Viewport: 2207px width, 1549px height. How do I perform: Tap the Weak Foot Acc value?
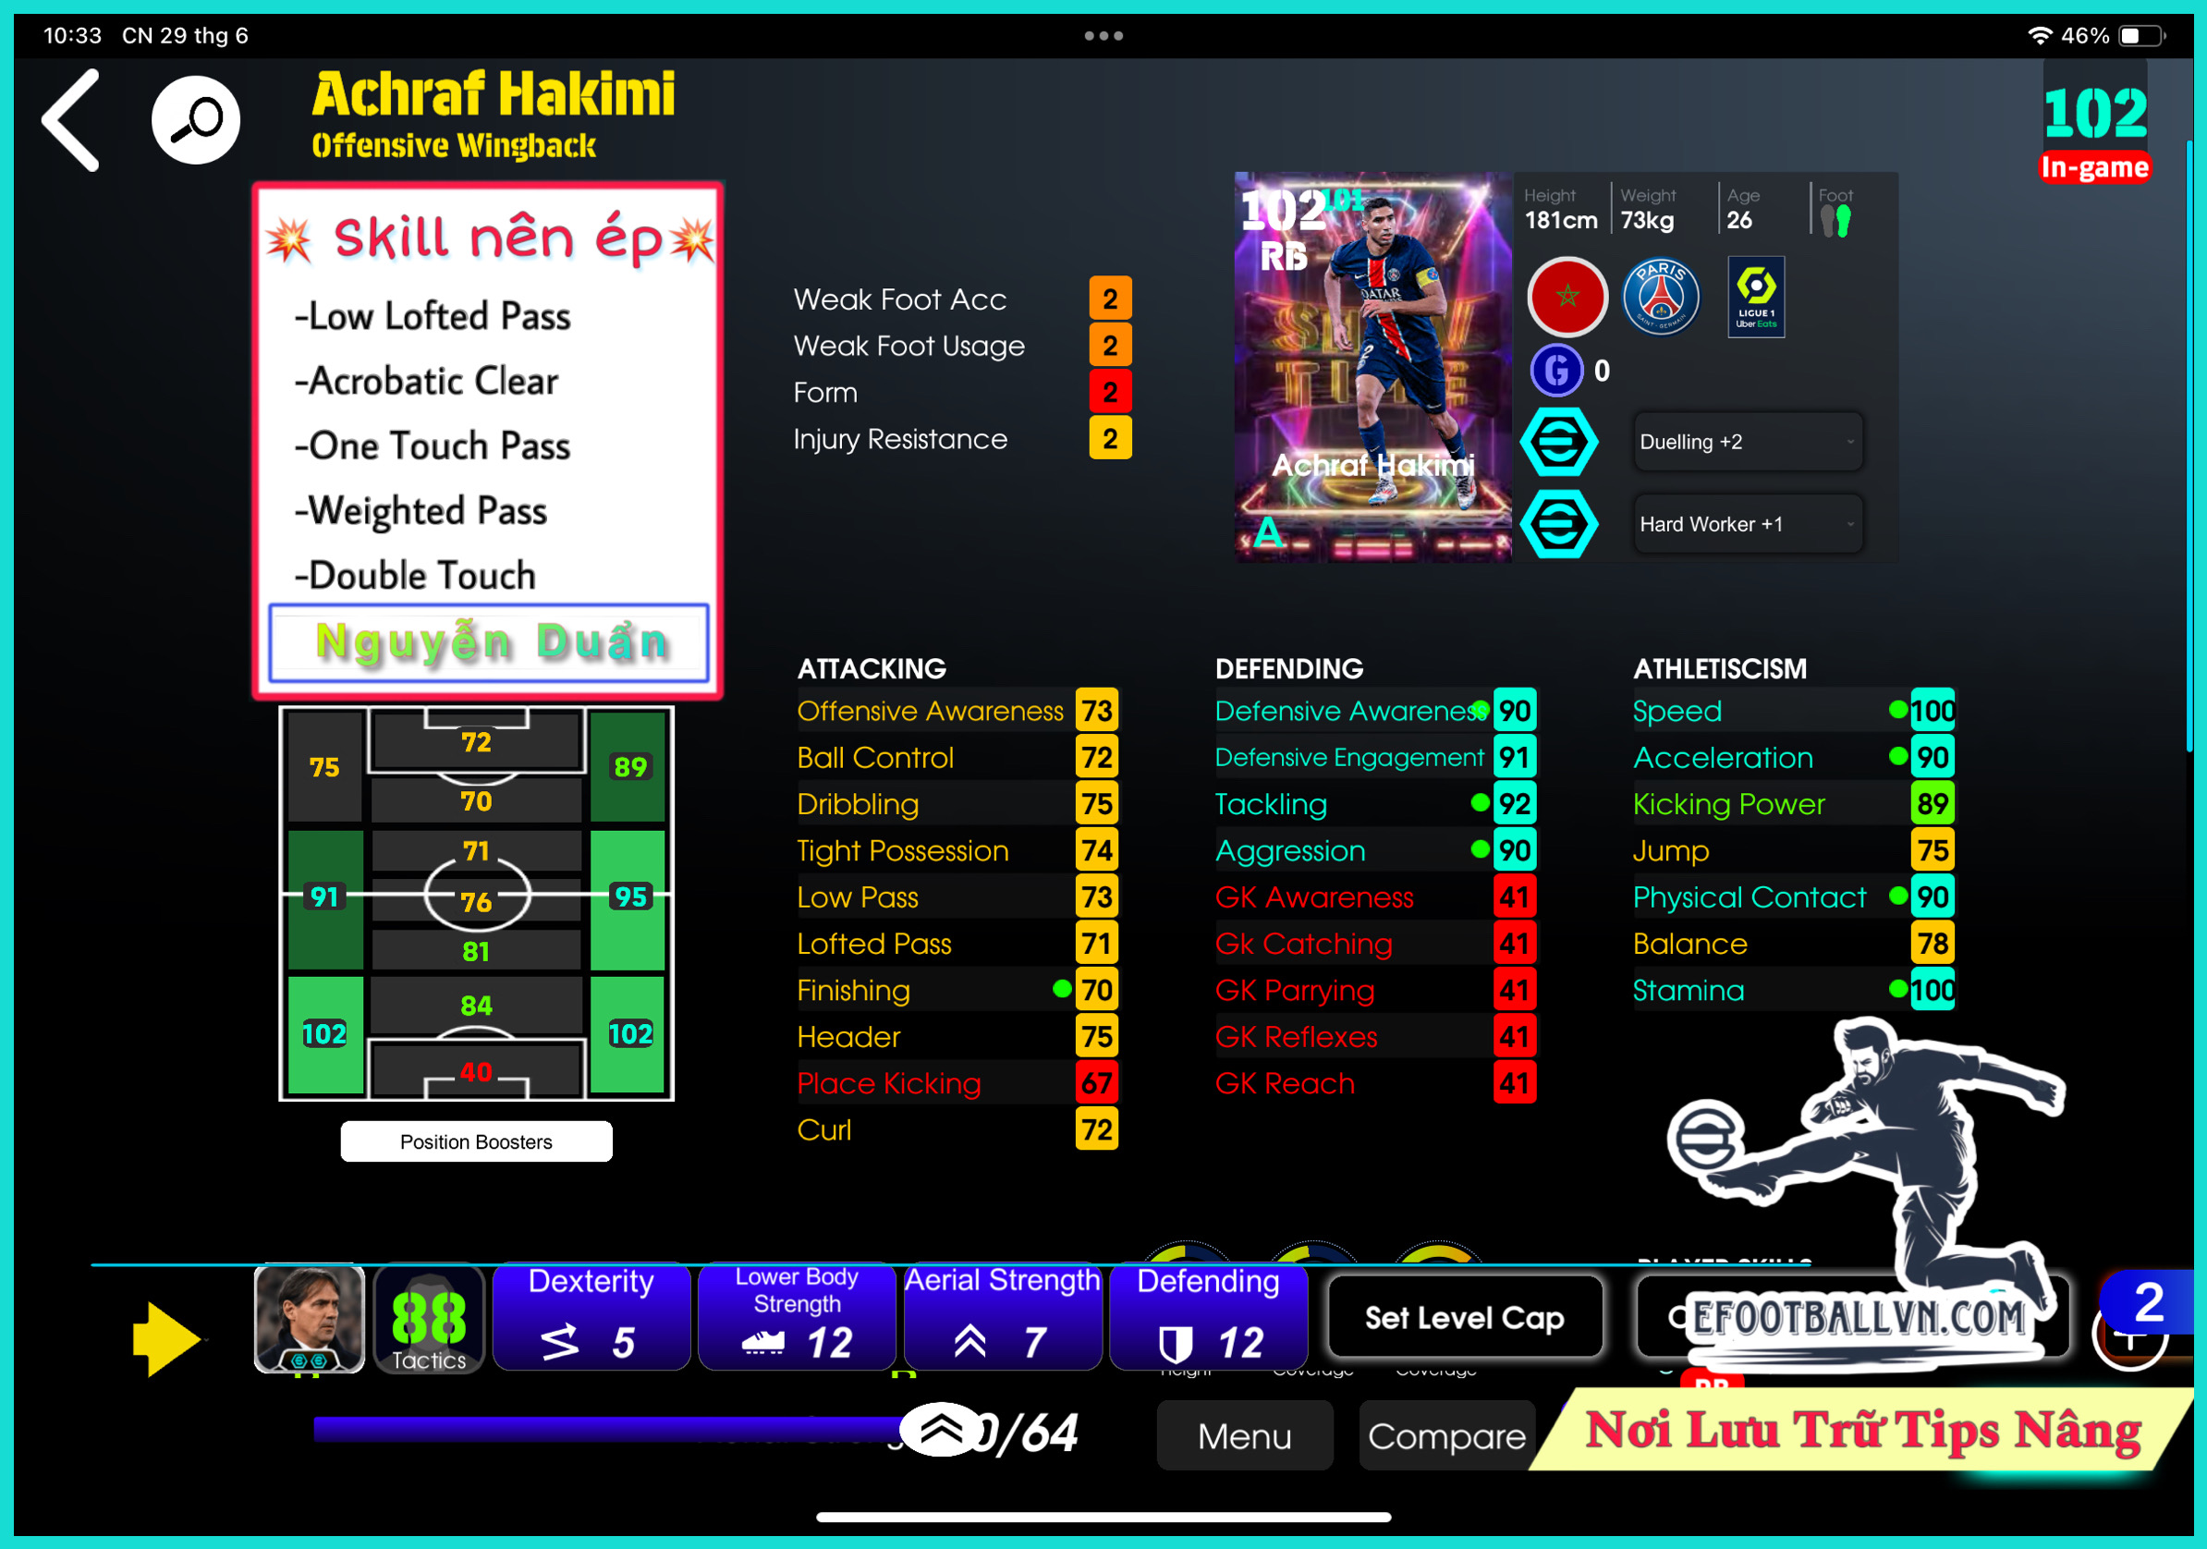click(1110, 299)
